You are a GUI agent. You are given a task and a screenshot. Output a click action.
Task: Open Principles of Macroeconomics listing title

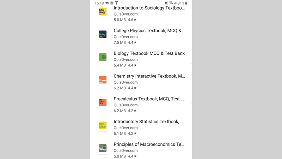pos(149,144)
